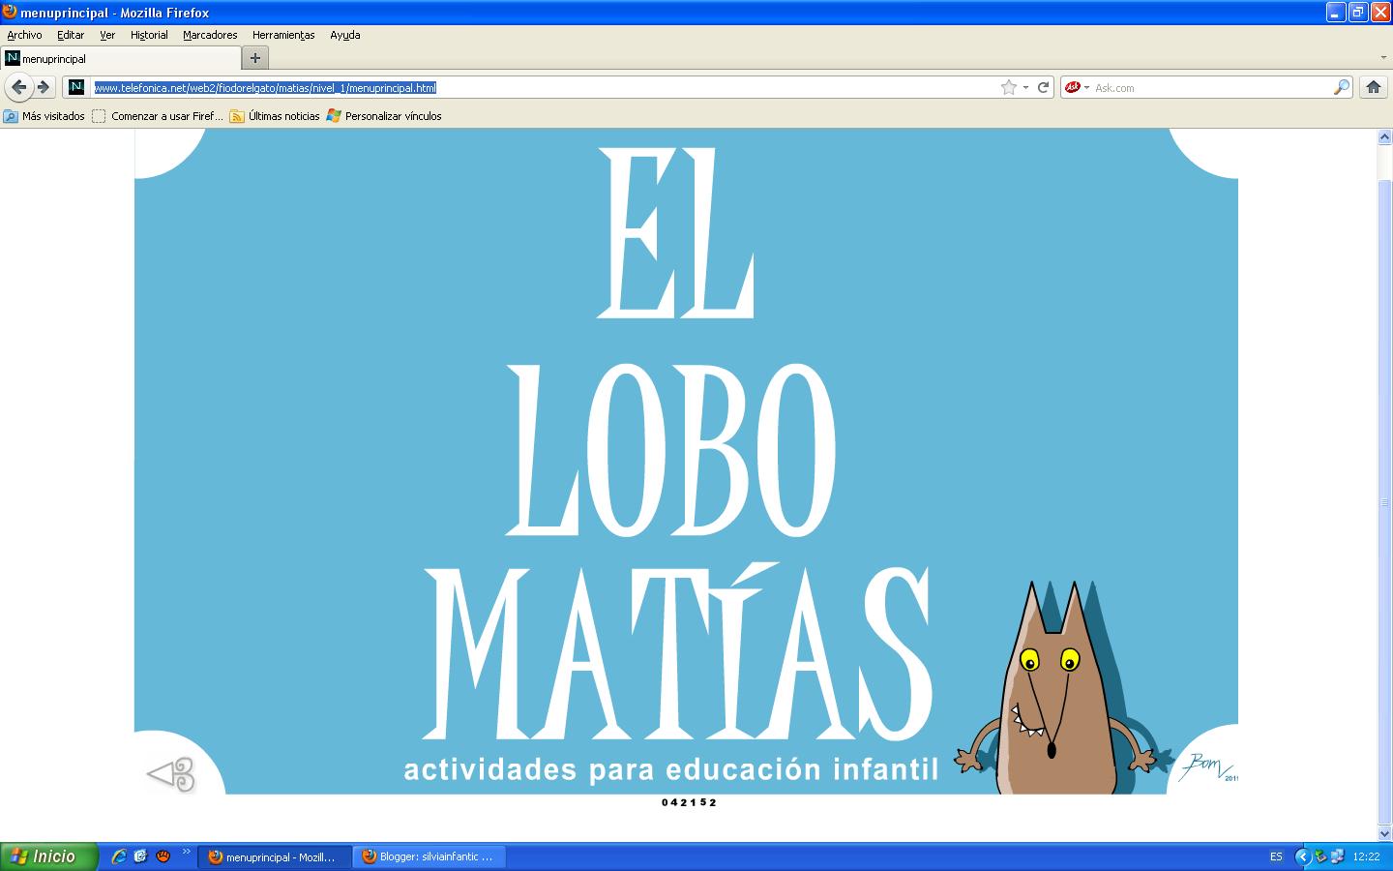Click the Comenzar a usar Firefox bookmark icon
The image size is (1393, 871).
point(99,115)
